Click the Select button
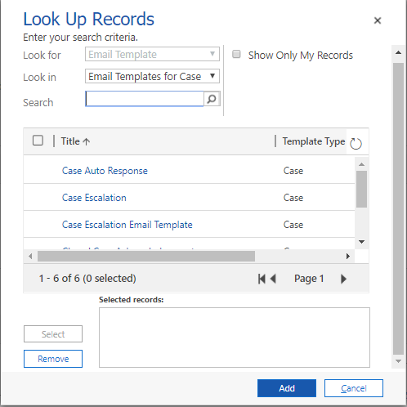Screen dimensions: 407x407 pos(53,334)
